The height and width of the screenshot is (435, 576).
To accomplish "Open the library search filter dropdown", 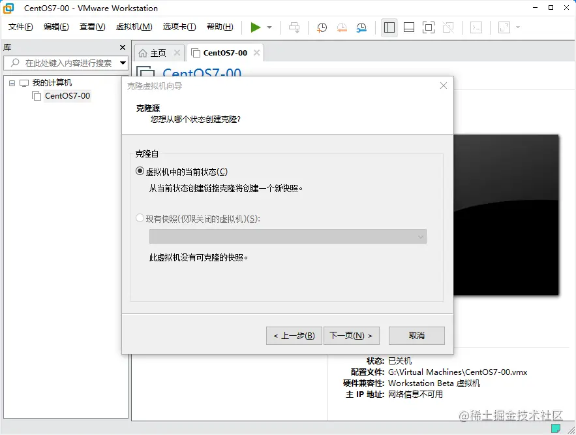I will tap(123, 63).
